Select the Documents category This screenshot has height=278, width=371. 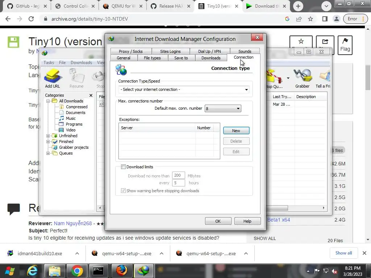(75, 113)
